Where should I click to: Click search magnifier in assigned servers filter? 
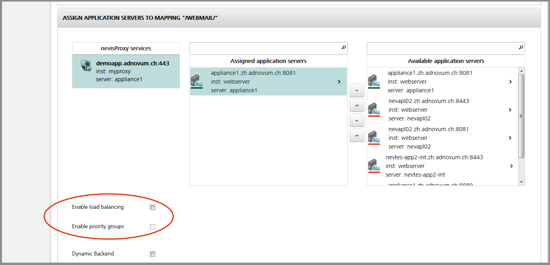coord(343,48)
